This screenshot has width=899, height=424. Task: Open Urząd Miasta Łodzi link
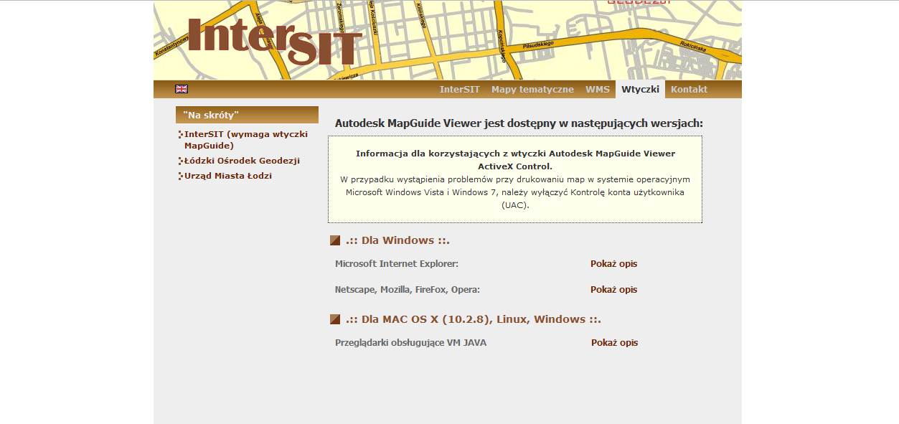228,176
